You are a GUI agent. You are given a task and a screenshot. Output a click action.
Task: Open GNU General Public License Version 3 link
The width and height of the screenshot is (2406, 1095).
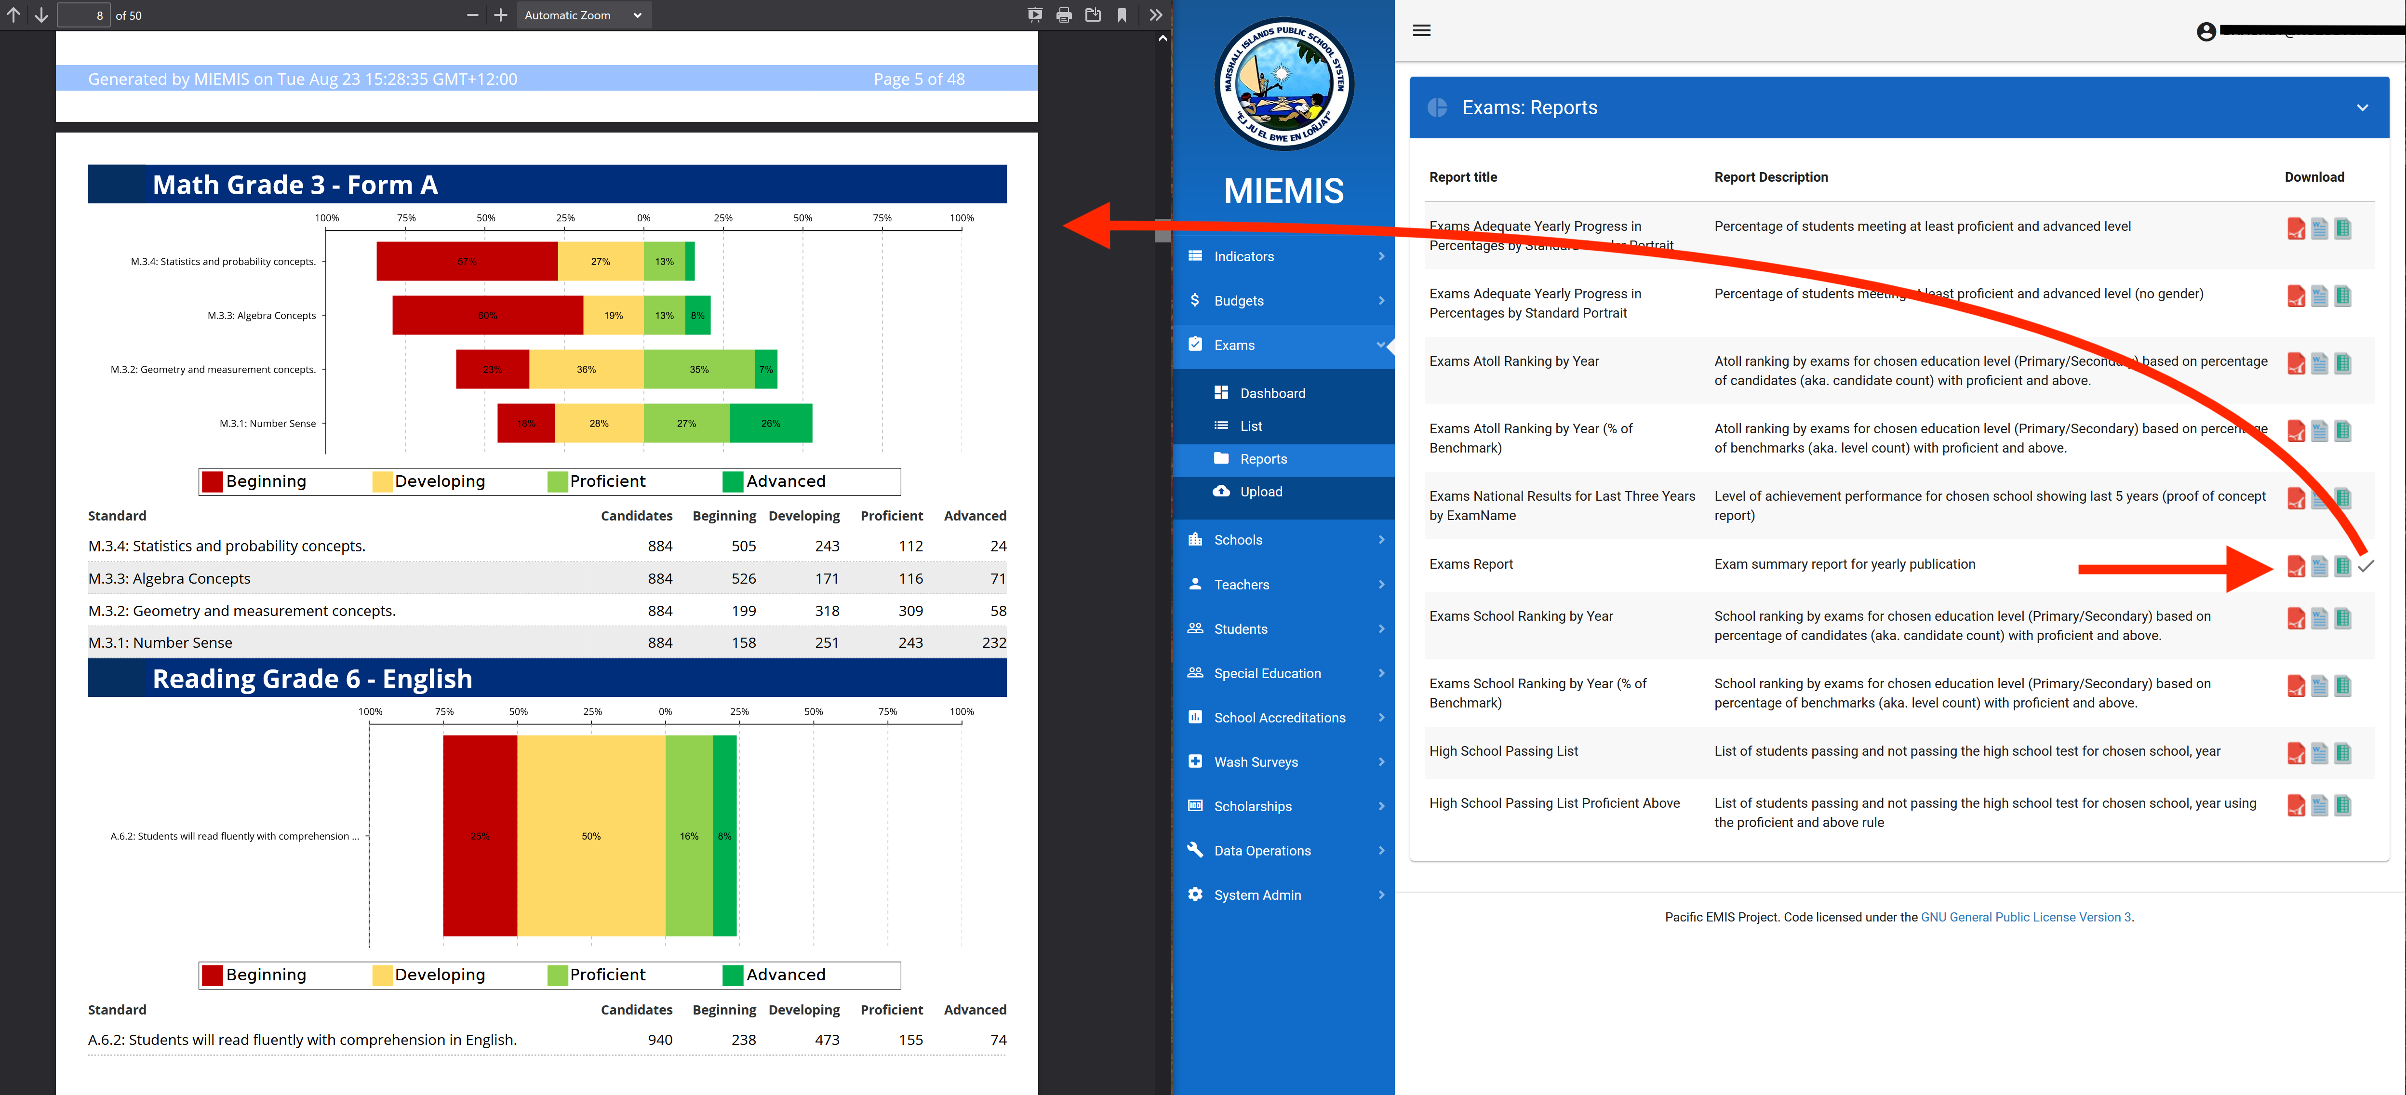coord(2025,918)
